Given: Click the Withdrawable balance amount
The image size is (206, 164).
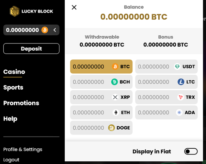Looking at the screenshot, I should (102, 45).
